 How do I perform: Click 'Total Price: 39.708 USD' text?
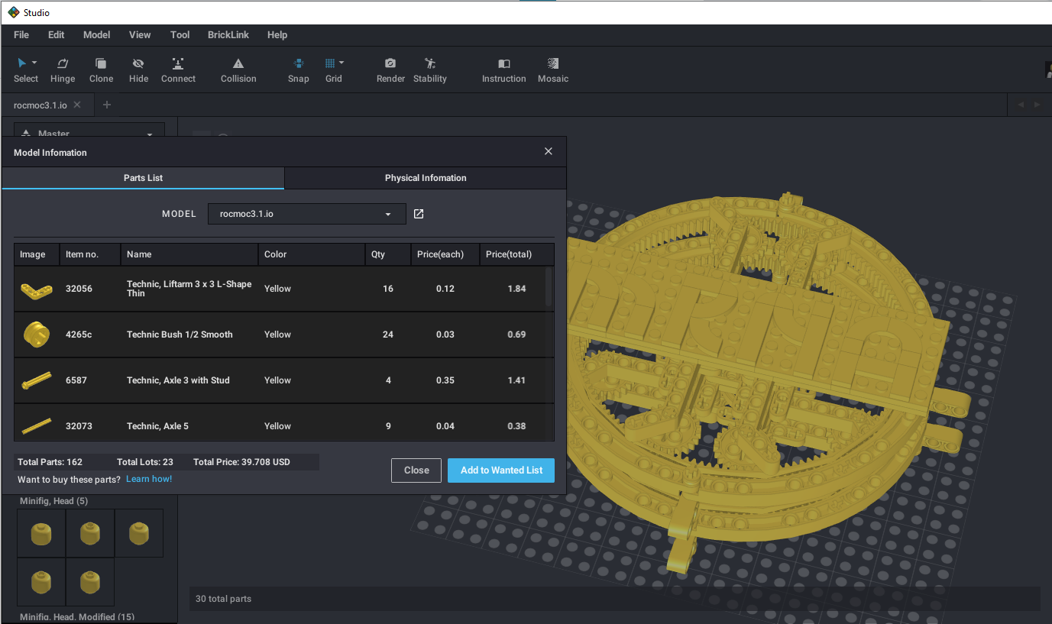[x=241, y=462]
